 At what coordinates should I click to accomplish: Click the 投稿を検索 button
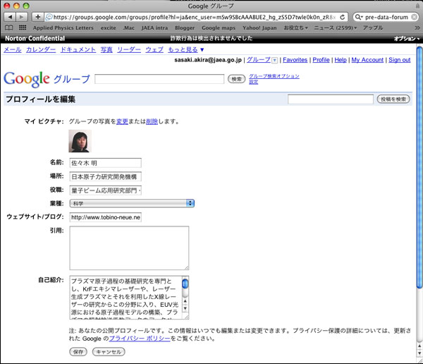(393, 99)
